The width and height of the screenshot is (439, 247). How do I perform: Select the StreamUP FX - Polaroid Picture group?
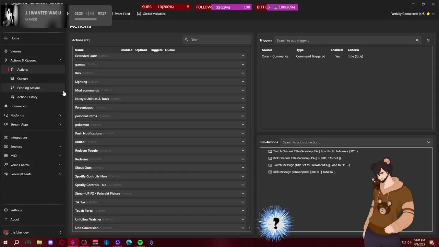(x=160, y=193)
